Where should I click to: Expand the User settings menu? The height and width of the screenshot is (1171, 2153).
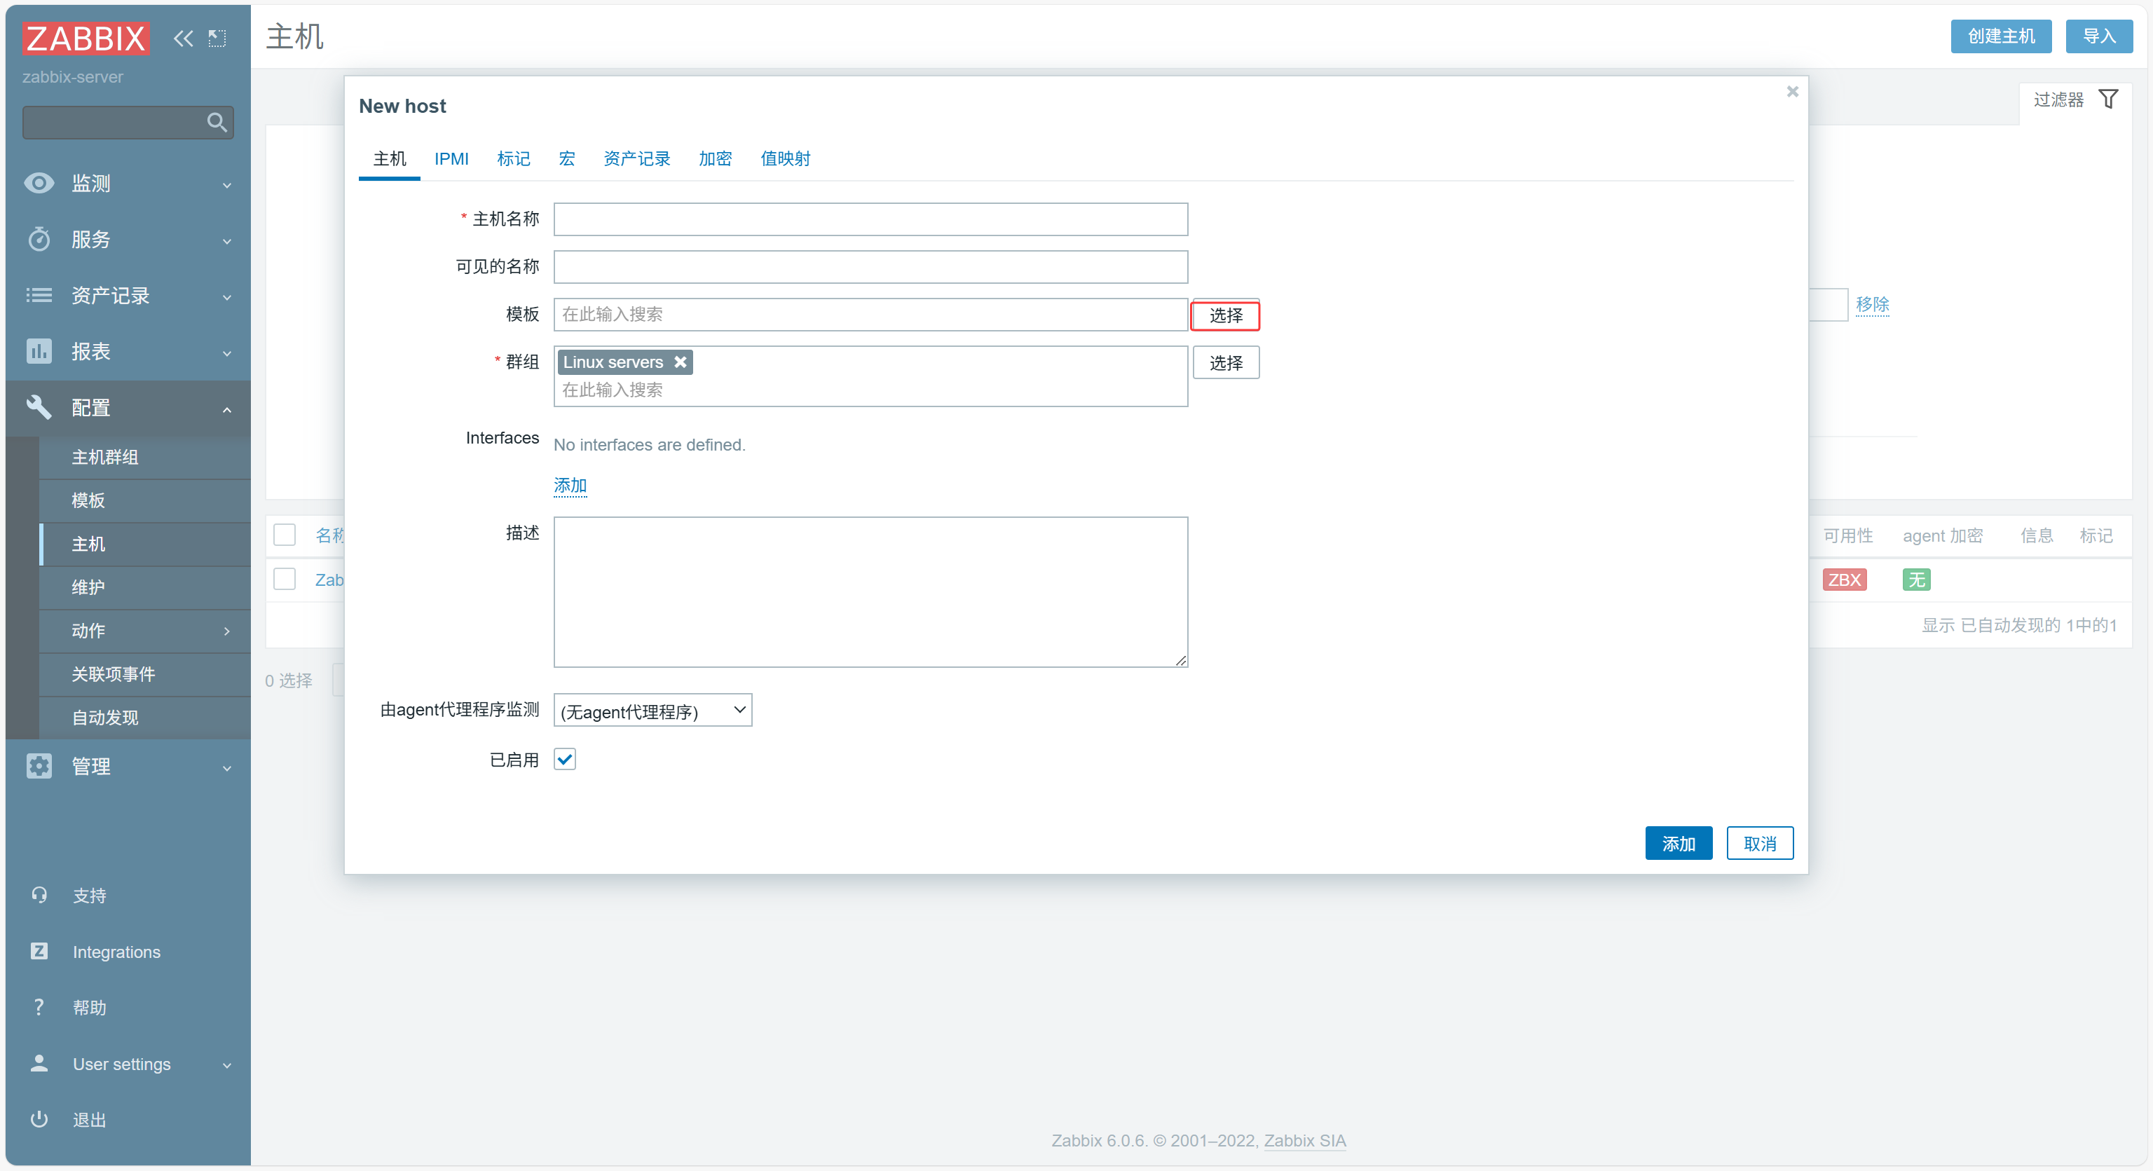(226, 1065)
